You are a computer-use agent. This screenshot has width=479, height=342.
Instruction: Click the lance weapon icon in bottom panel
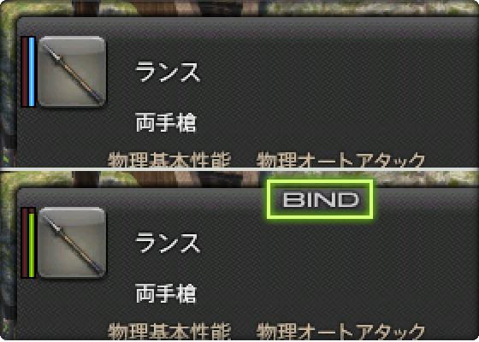pyautogui.click(x=72, y=243)
